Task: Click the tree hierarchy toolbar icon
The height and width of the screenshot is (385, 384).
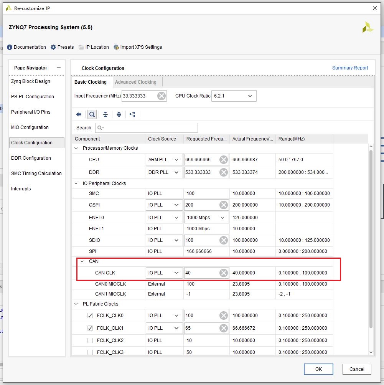Action: click(132, 114)
